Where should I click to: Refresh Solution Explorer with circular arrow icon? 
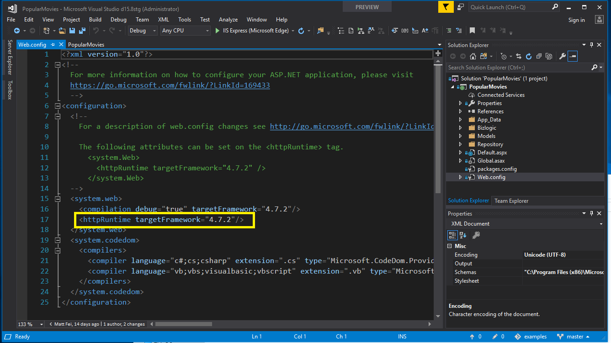pos(529,56)
